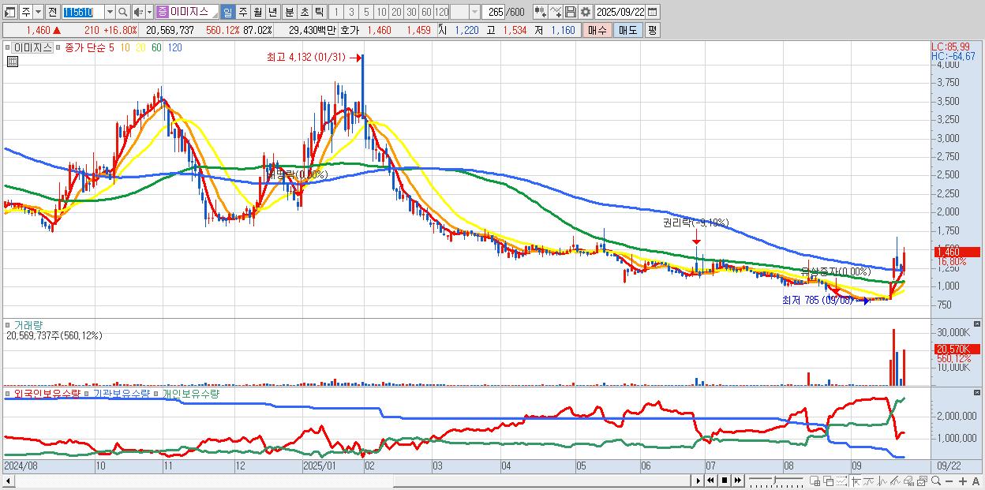
Task: Choose interval 3 button
Action: click(351, 12)
